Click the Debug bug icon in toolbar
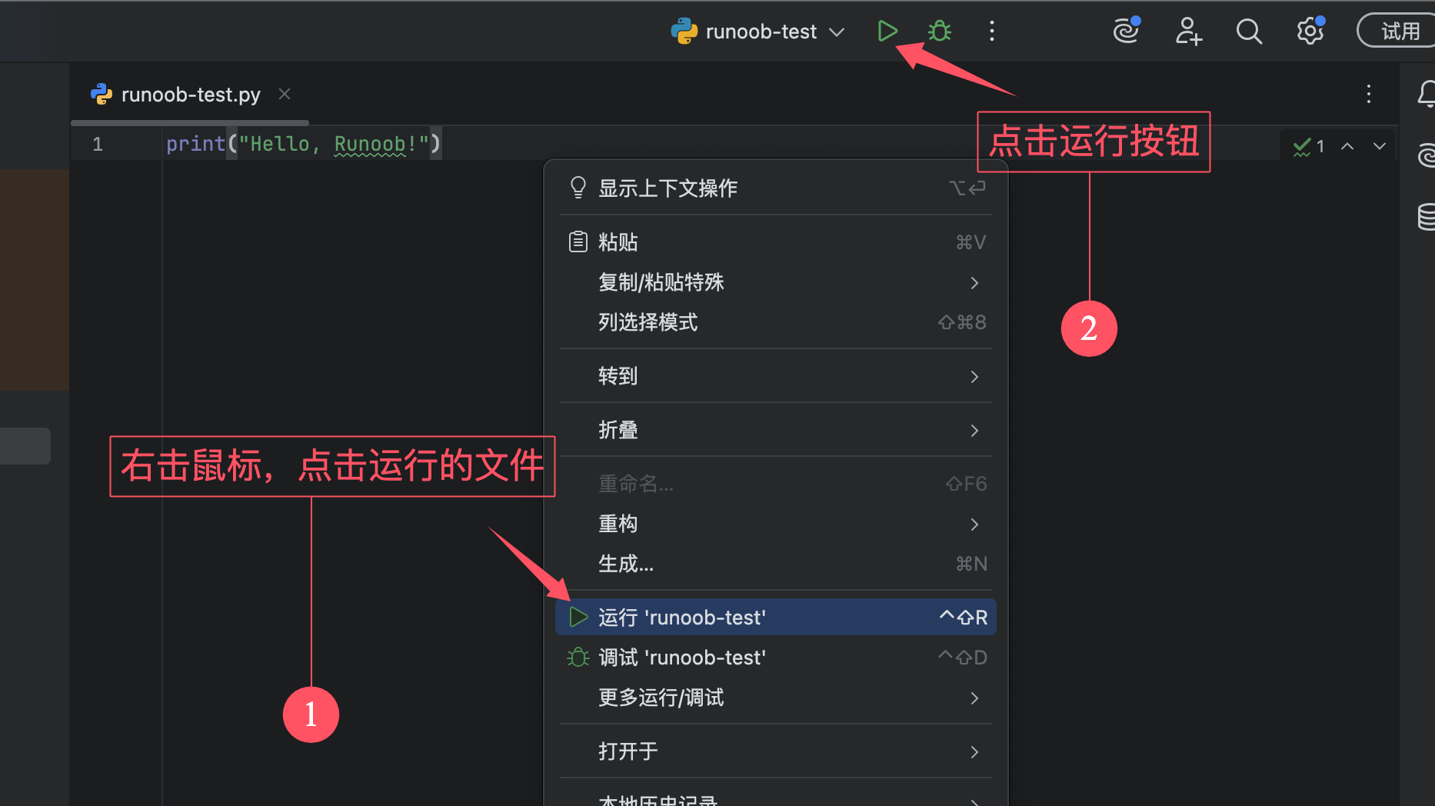This screenshot has width=1435, height=806. [x=939, y=32]
